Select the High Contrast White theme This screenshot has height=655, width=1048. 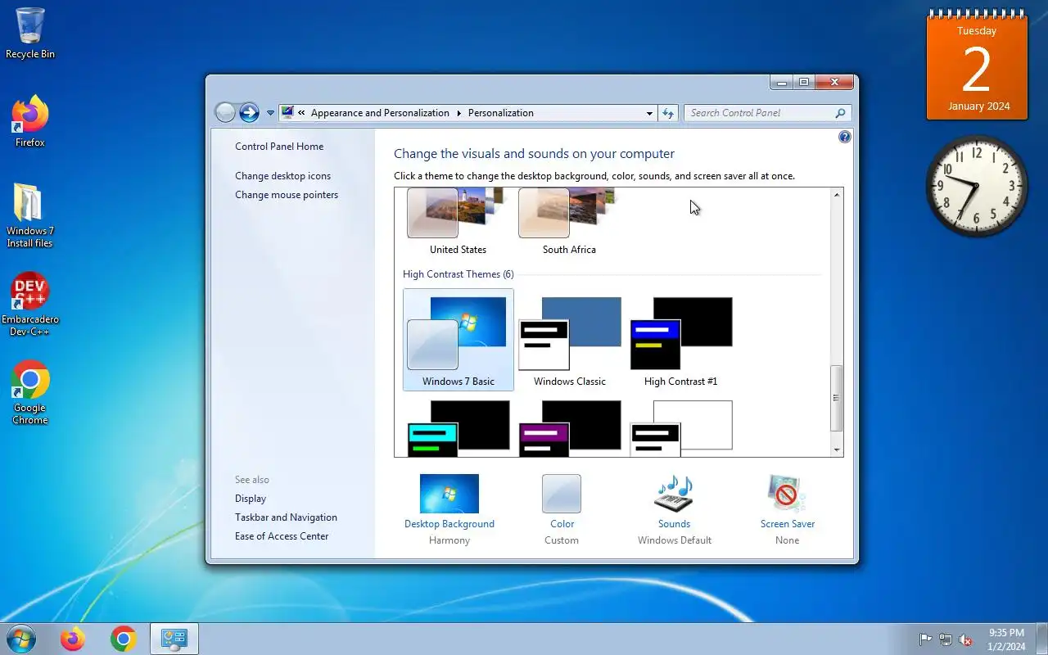[x=681, y=427]
